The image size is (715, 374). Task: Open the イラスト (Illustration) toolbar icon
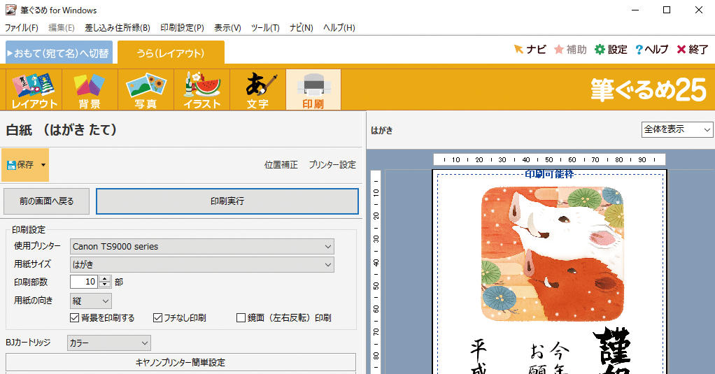202,89
